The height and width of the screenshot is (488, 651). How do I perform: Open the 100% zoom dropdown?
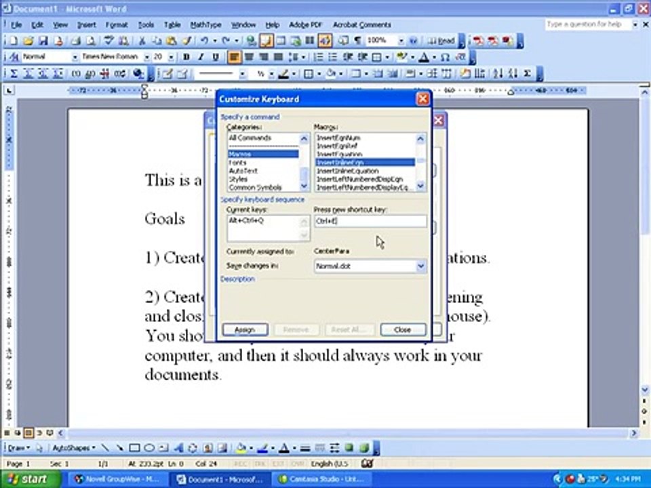[401, 41]
